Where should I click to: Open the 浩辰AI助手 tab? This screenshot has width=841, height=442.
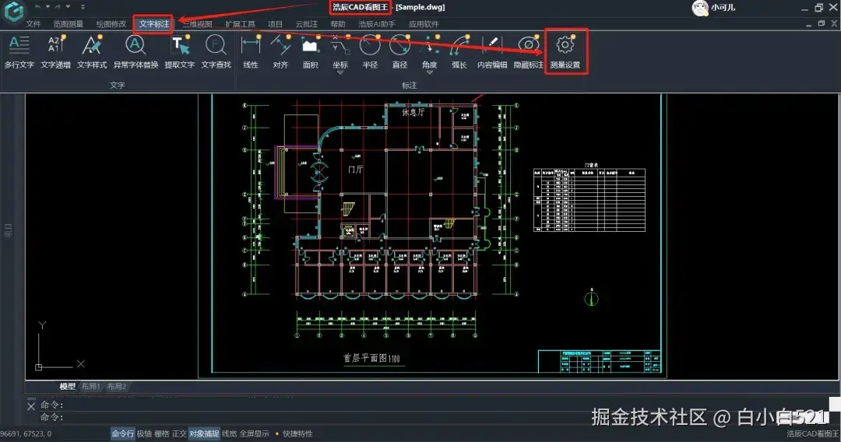tap(377, 24)
